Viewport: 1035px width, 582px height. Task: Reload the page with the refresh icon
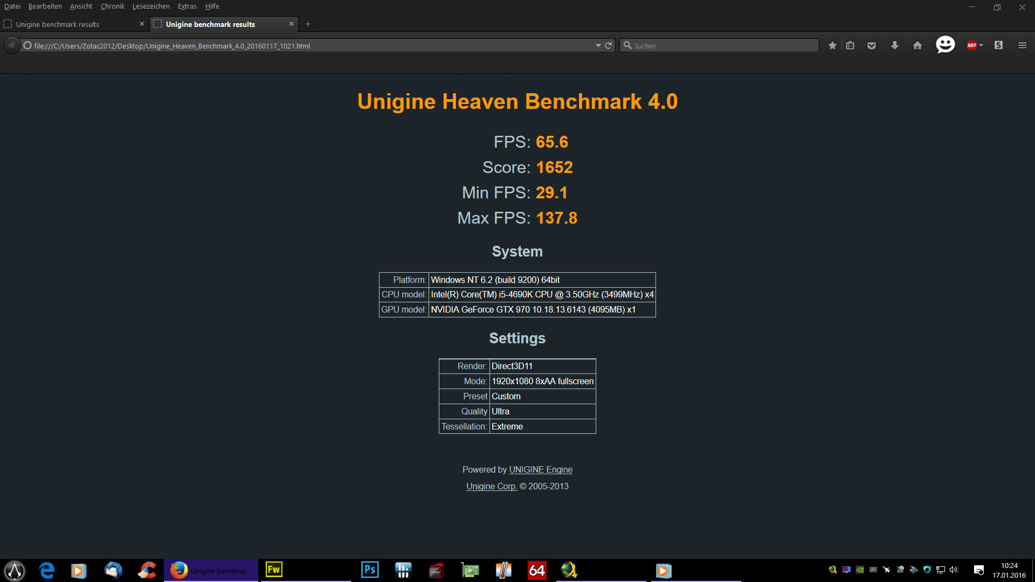point(609,46)
